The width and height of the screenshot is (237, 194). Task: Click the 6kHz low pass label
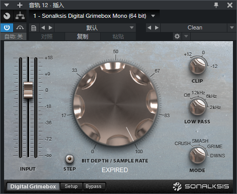coord(212,96)
